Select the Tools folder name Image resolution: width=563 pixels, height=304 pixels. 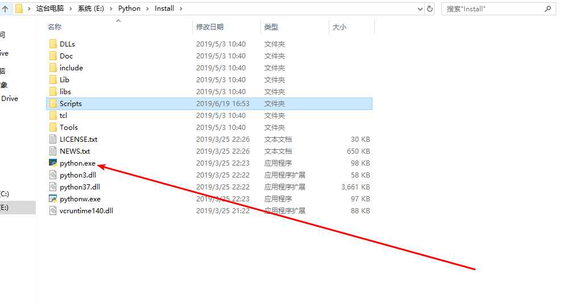click(69, 127)
